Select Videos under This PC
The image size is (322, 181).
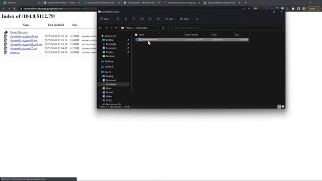(x=107, y=97)
